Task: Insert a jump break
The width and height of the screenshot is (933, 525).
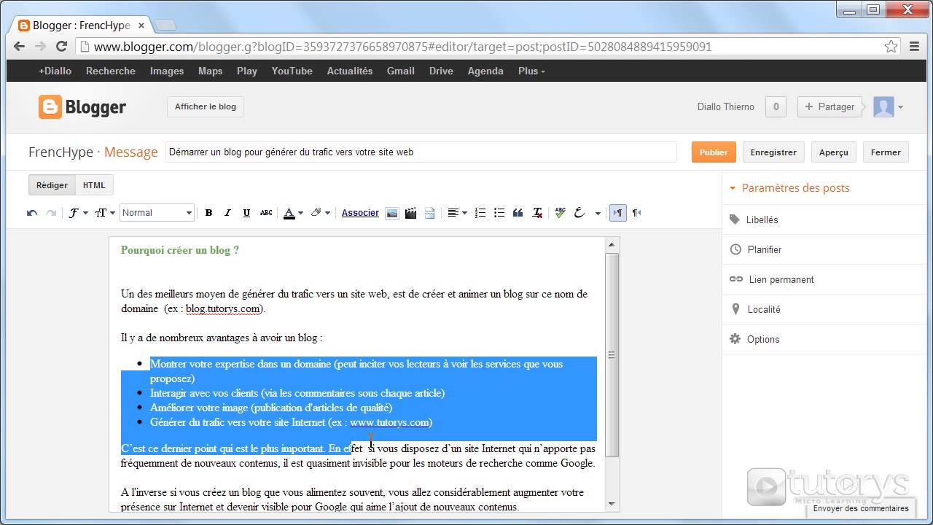Action: tap(430, 213)
